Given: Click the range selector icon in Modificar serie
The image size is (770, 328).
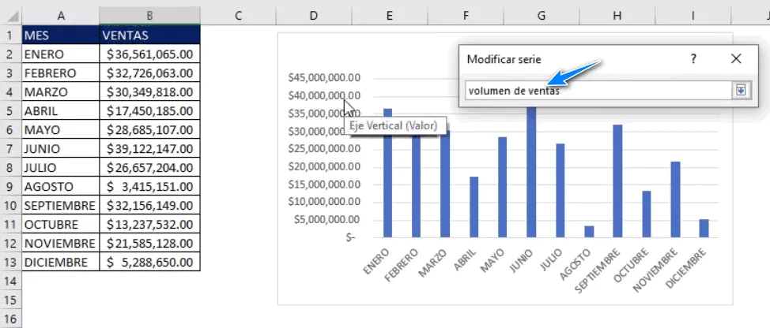Looking at the screenshot, I should coord(740,90).
